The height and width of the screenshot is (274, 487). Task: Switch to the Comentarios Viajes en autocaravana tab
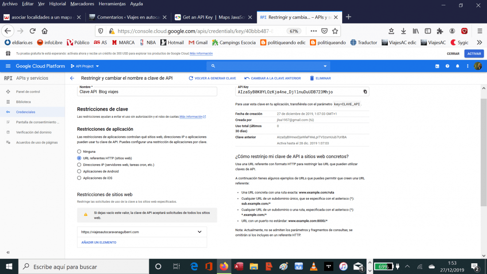(x=128, y=17)
